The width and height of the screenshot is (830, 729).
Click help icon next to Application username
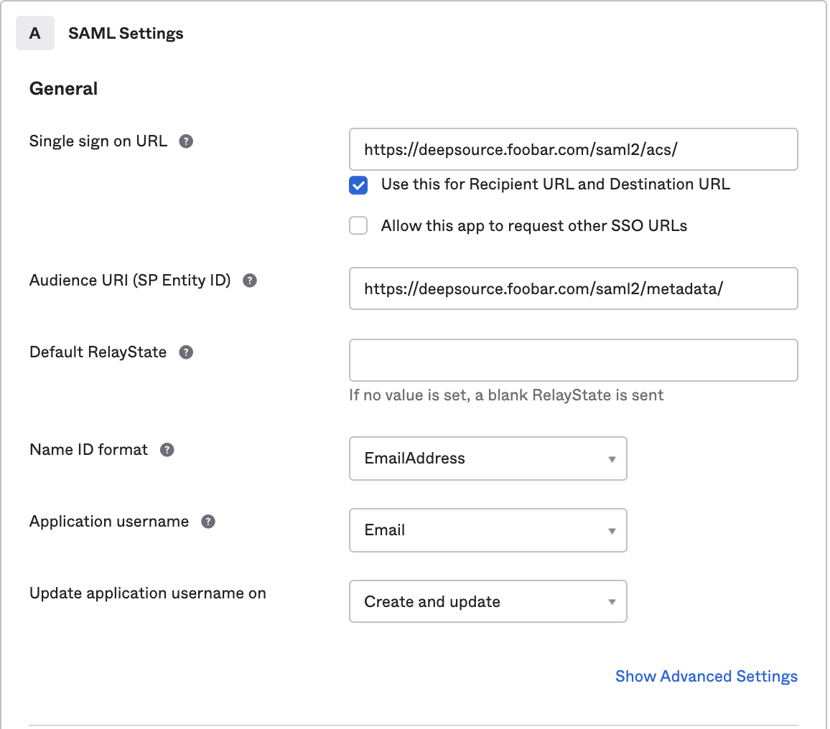click(208, 522)
